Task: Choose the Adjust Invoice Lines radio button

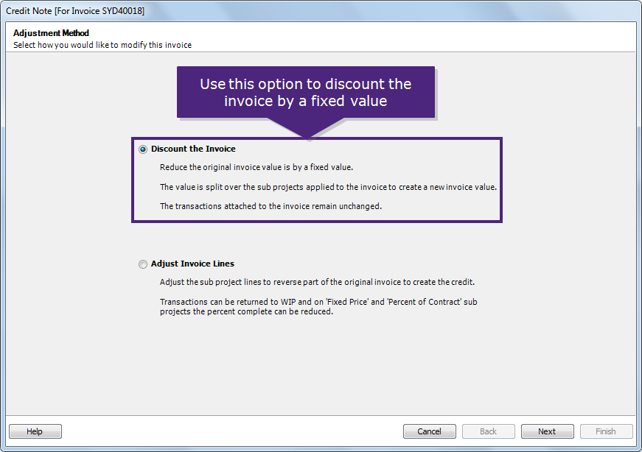Action: (143, 264)
